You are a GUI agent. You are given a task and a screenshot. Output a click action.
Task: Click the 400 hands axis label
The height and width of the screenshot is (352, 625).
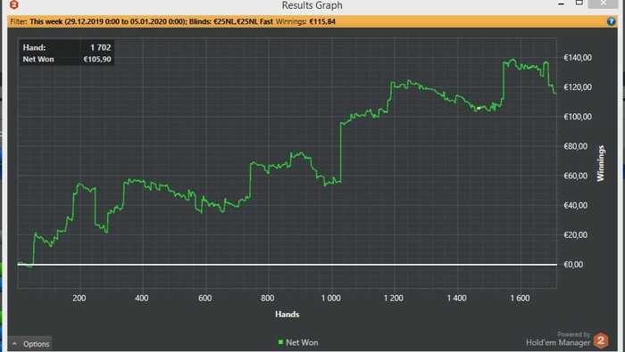coord(141,298)
